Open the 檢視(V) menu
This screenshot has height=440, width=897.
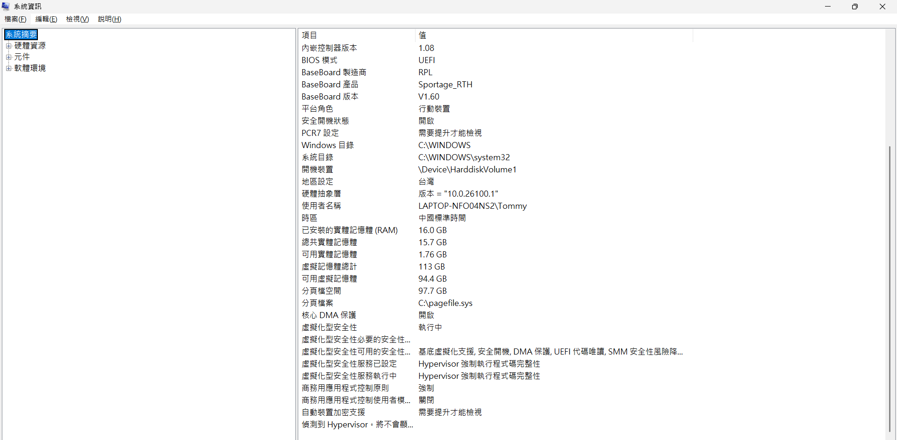(x=78, y=19)
